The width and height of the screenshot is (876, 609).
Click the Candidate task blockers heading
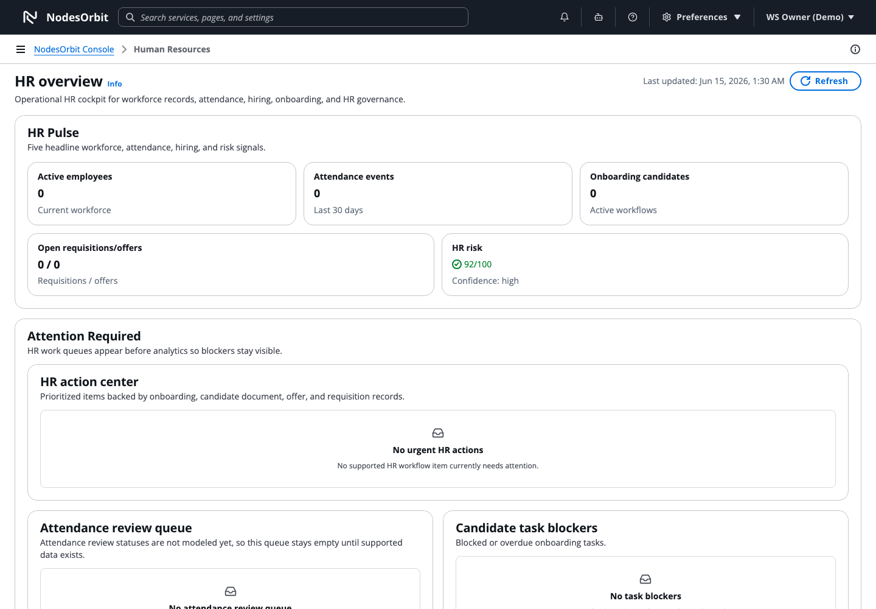(x=527, y=528)
